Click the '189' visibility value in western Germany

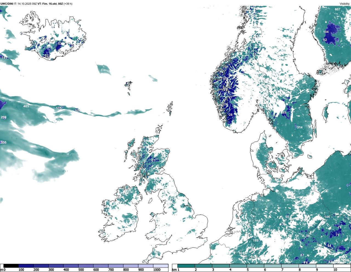click(256, 240)
